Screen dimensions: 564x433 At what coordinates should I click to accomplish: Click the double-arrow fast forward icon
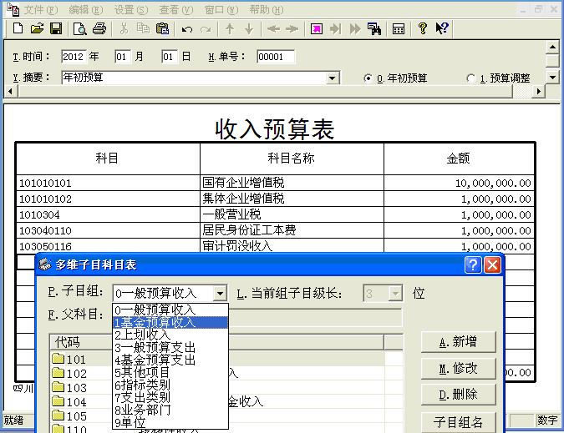pyautogui.click(x=355, y=28)
